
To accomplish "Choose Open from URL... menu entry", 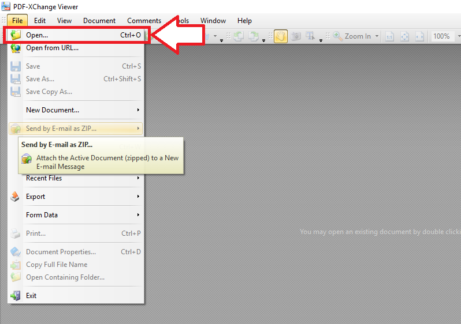I will 76,48.
